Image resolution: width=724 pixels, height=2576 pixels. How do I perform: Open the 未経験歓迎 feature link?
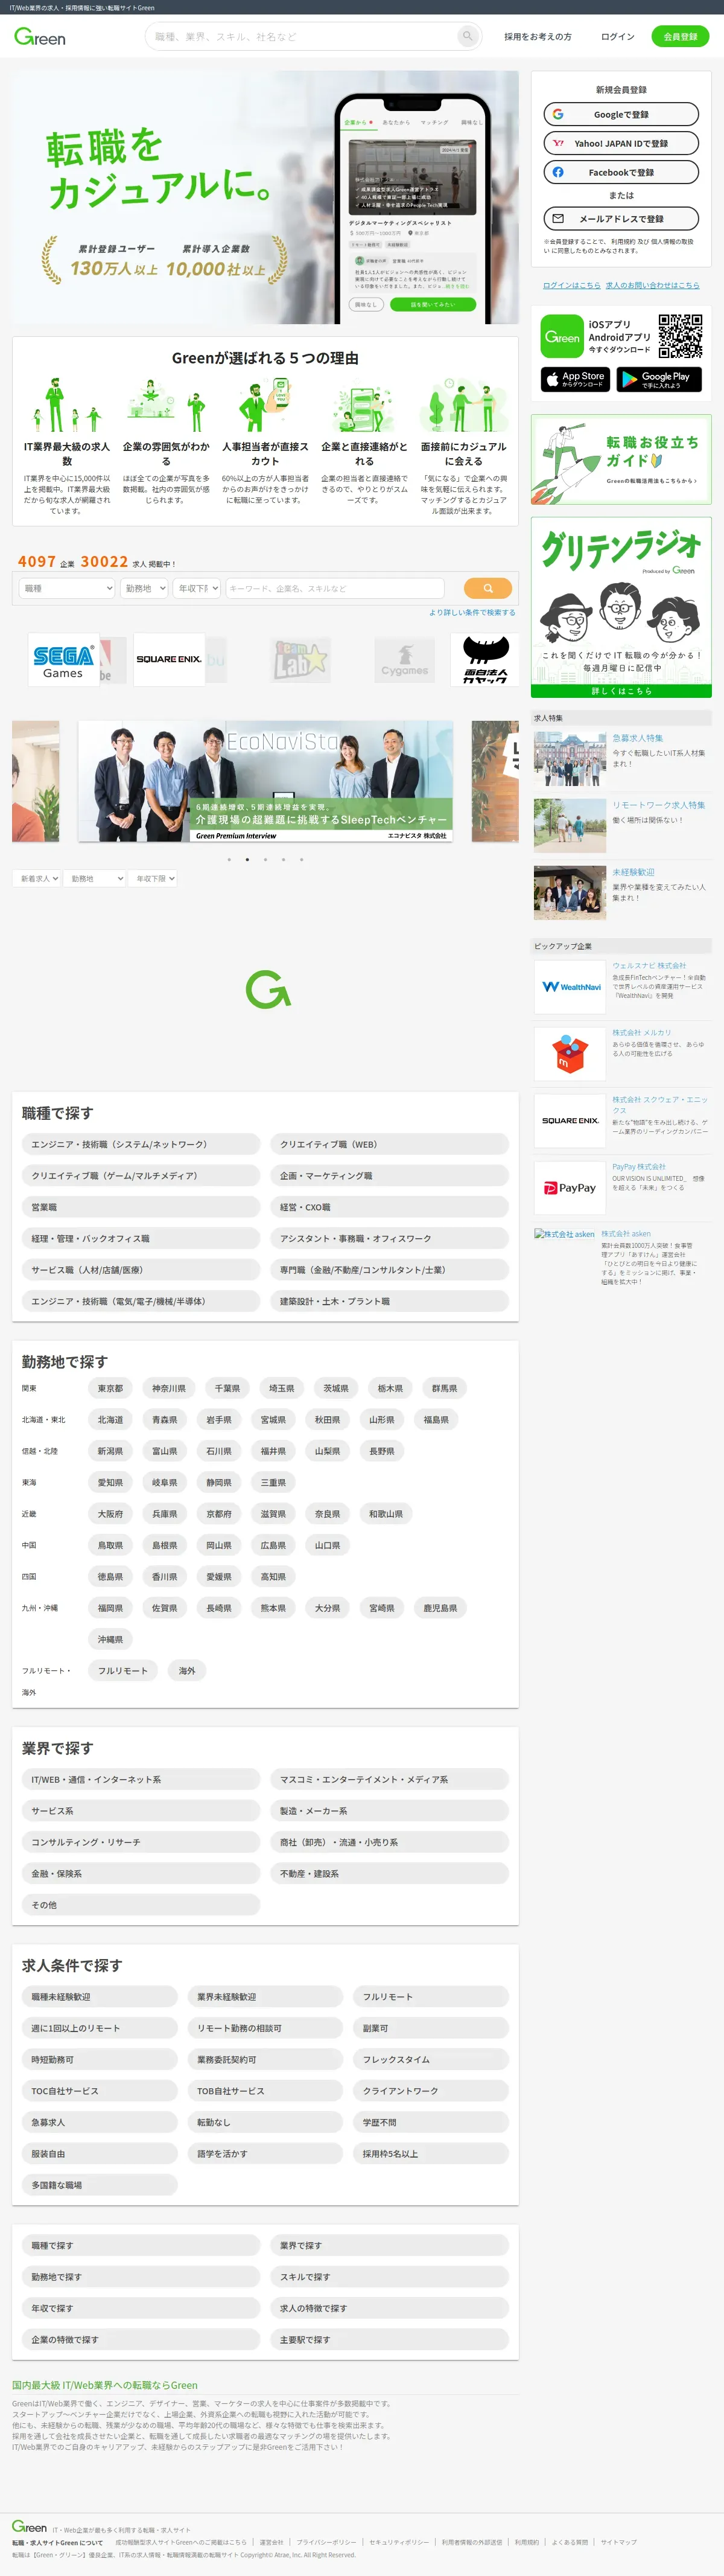point(633,872)
